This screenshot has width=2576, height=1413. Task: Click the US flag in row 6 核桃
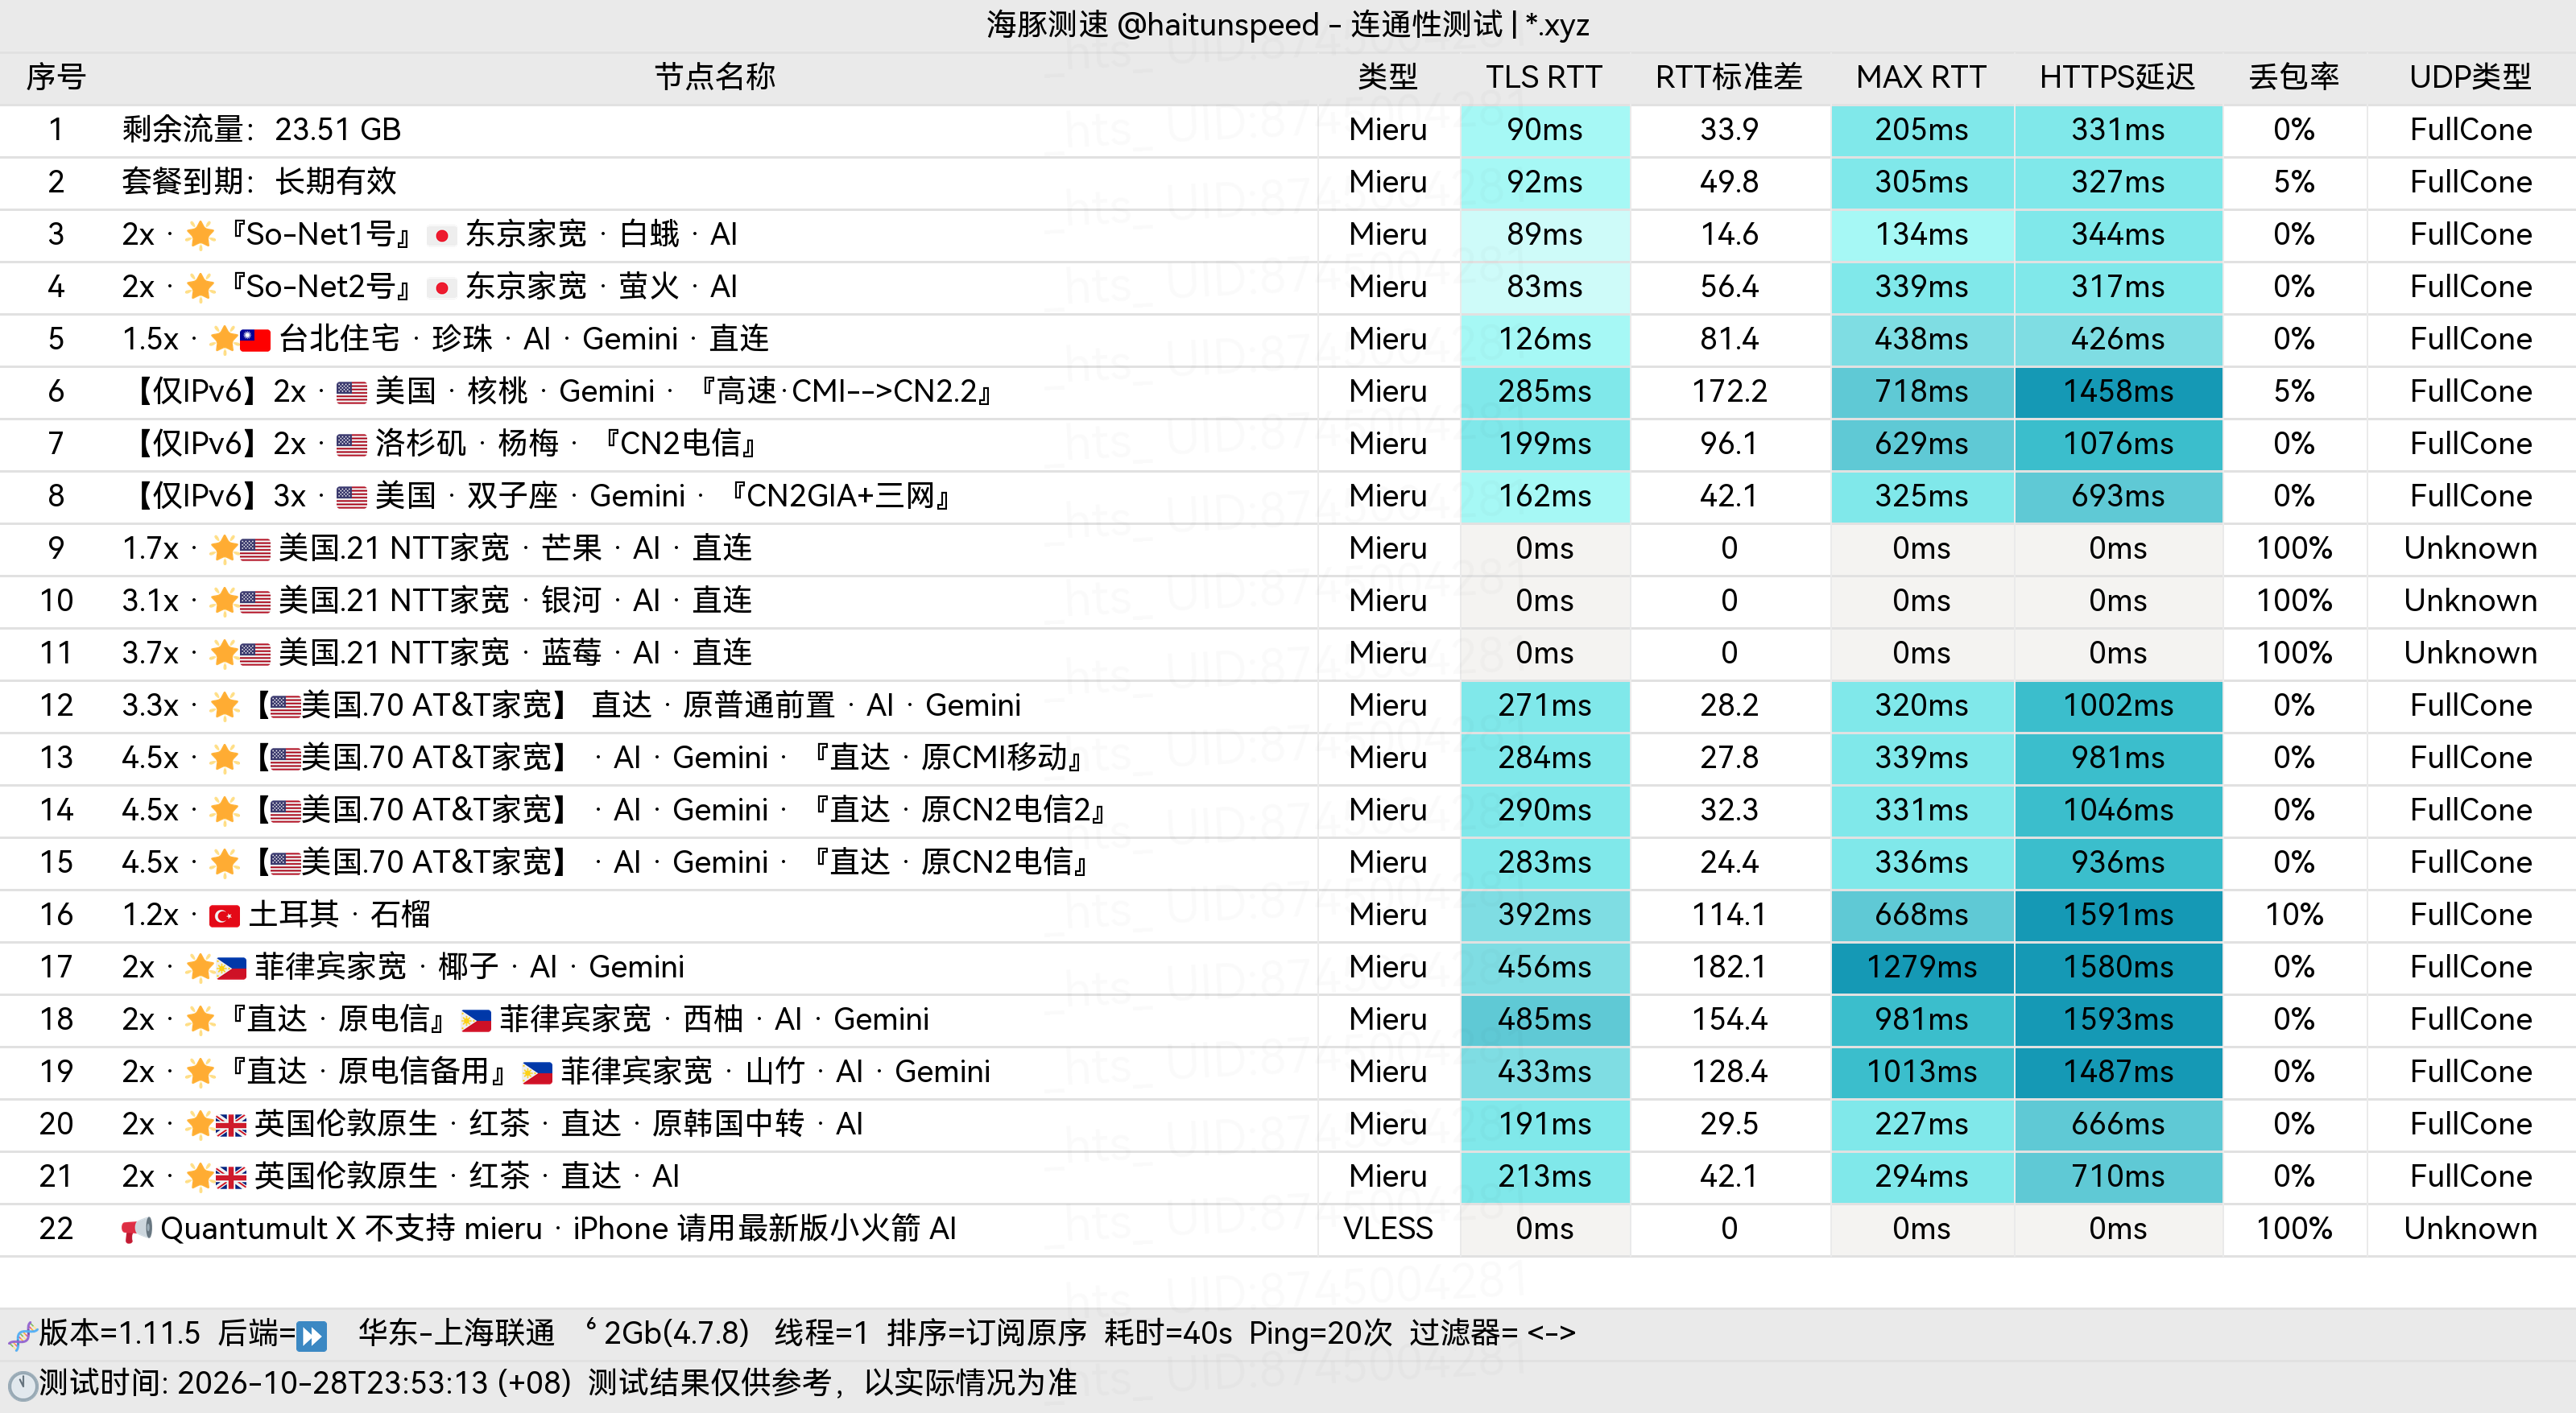(x=351, y=393)
